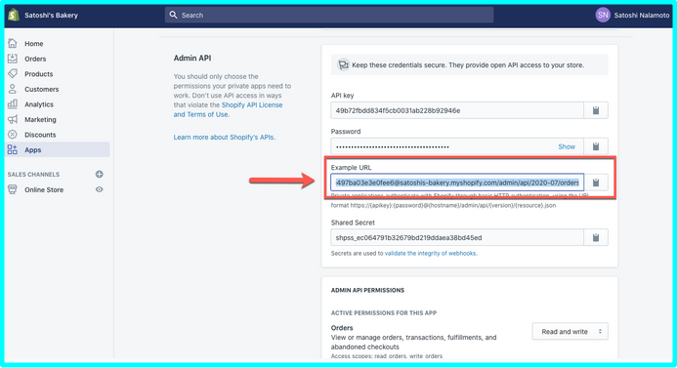Click the search magnifier icon
This screenshot has width=677, height=368.
pyautogui.click(x=173, y=15)
